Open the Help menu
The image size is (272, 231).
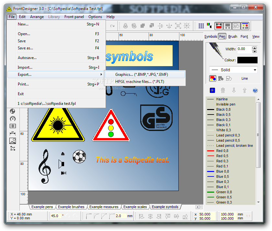click(x=110, y=17)
